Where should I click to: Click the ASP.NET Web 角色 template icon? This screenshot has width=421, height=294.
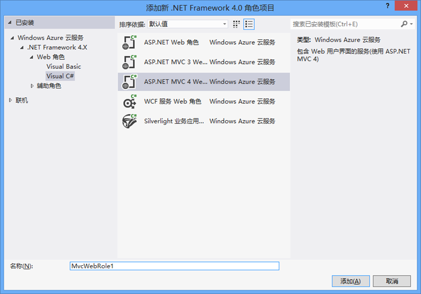click(129, 43)
